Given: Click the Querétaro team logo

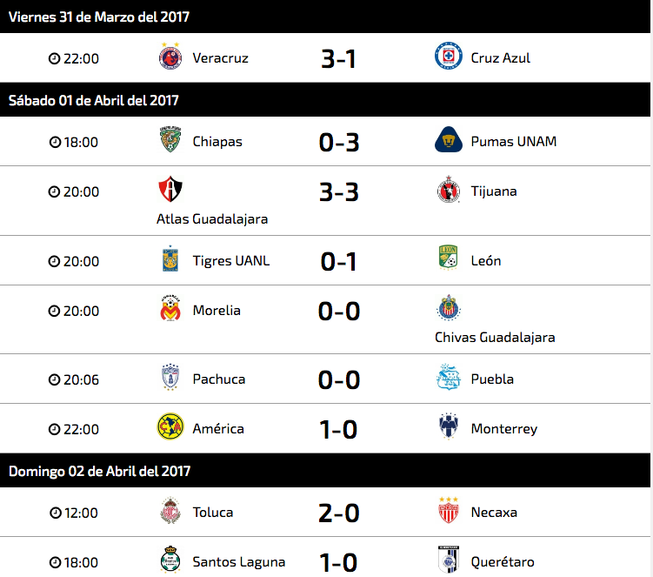Looking at the screenshot, I should coord(448,560).
